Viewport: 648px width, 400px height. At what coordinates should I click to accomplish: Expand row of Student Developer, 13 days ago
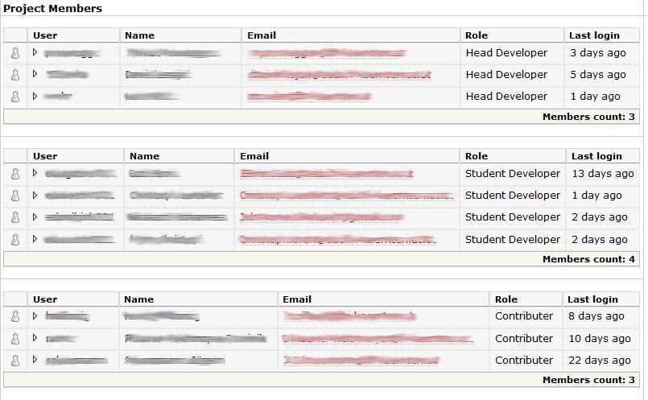click(x=35, y=173)
